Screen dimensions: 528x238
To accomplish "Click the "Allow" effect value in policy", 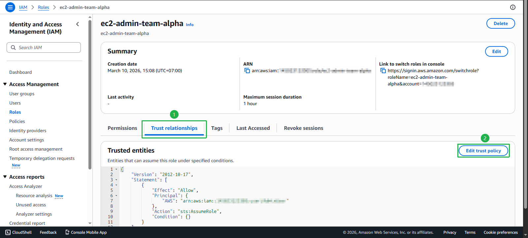I will coord(187,190).
